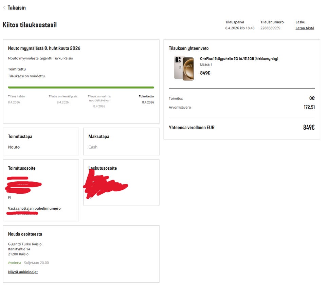Click the Cash payment method value

click(93, 147)
